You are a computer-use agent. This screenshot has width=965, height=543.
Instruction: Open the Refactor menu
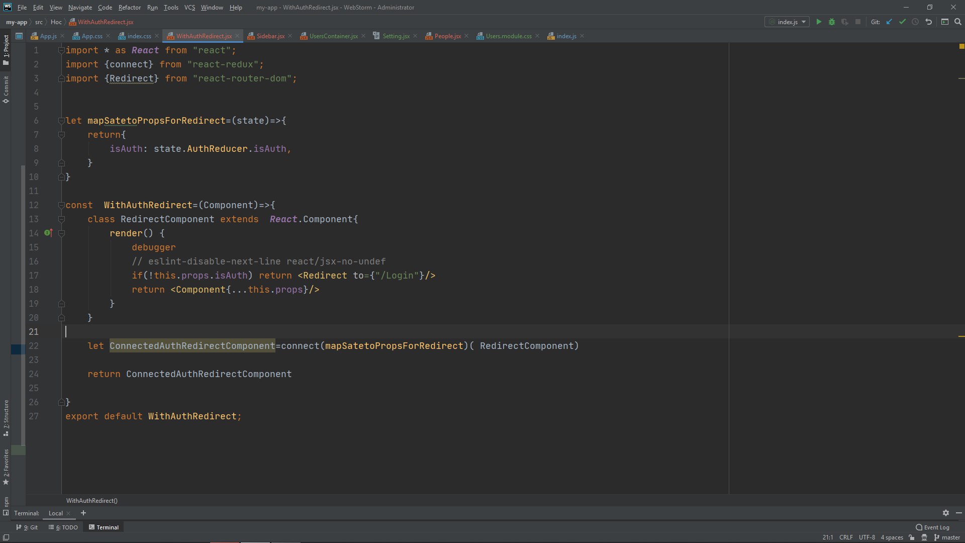coord(129,8)
